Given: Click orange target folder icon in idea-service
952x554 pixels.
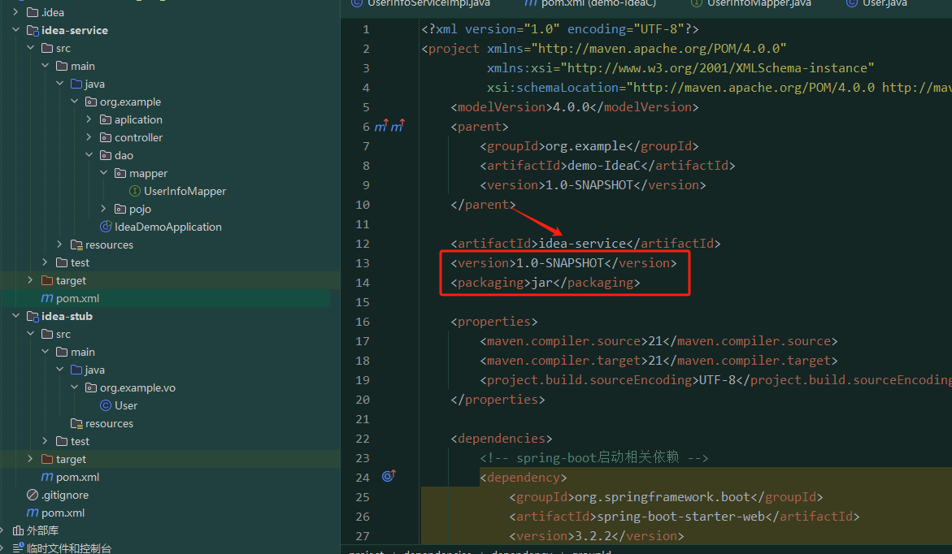Looking at the screenshot, I should (47, 280).
